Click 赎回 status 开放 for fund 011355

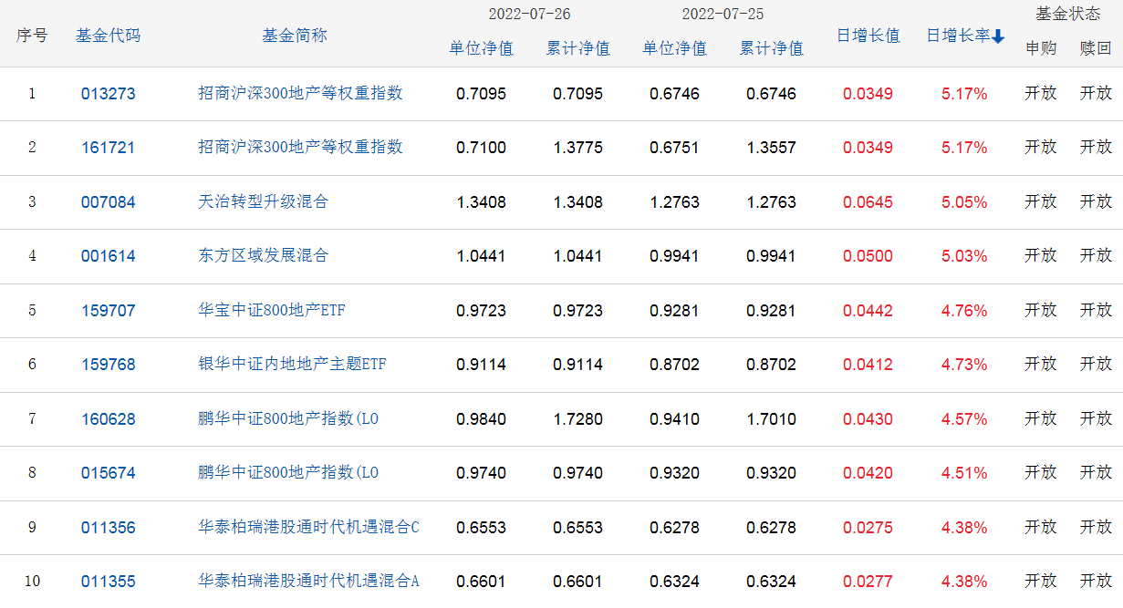[1096, 581]
